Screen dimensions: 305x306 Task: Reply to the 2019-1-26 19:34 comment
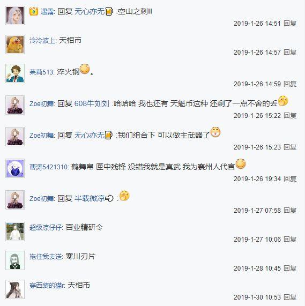pos(290,179)
